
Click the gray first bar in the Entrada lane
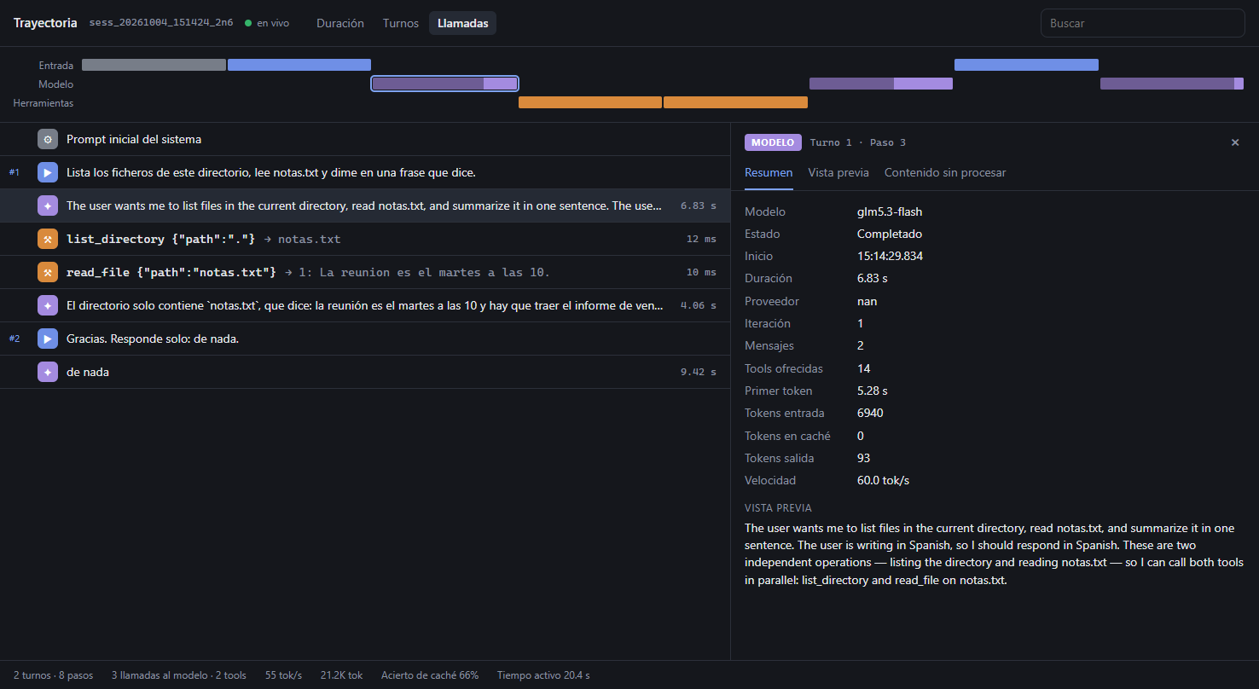(x=154, y=65)
